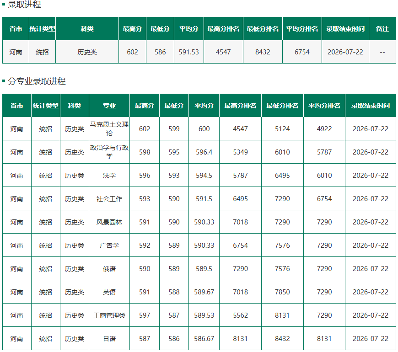Click the 英语 major cell
The image size is (398, 352).
(x=109, y=292)
